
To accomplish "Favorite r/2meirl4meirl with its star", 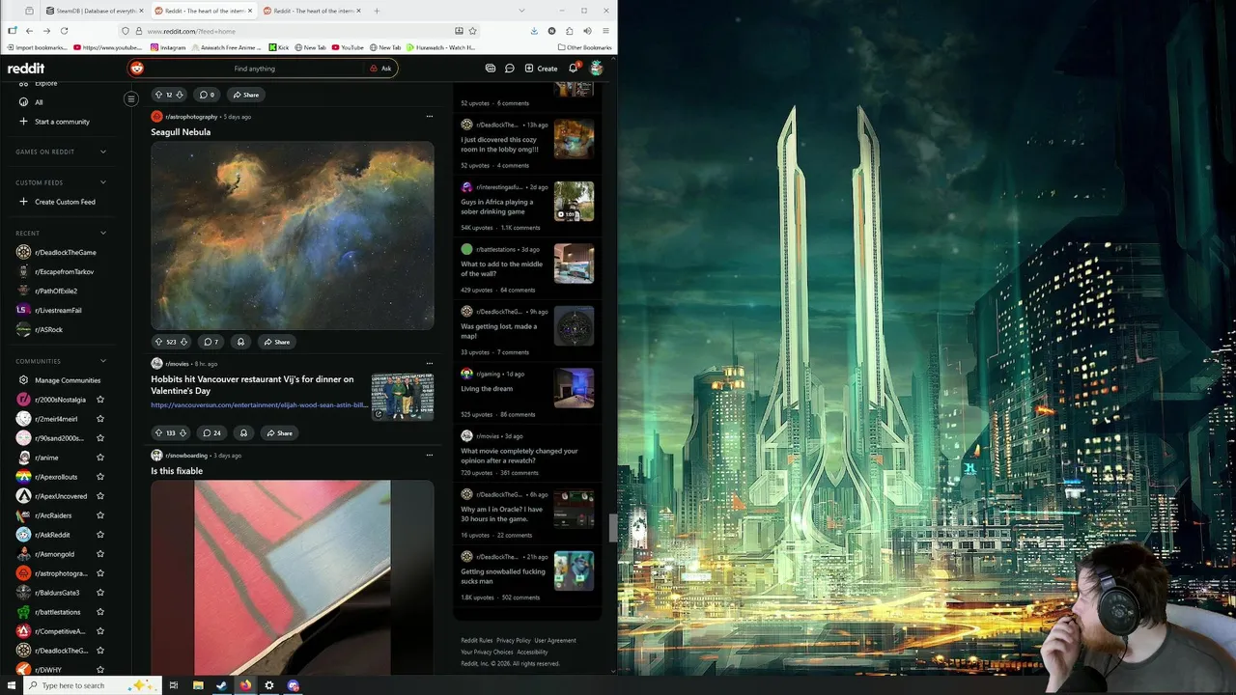I will pos(99,419).
